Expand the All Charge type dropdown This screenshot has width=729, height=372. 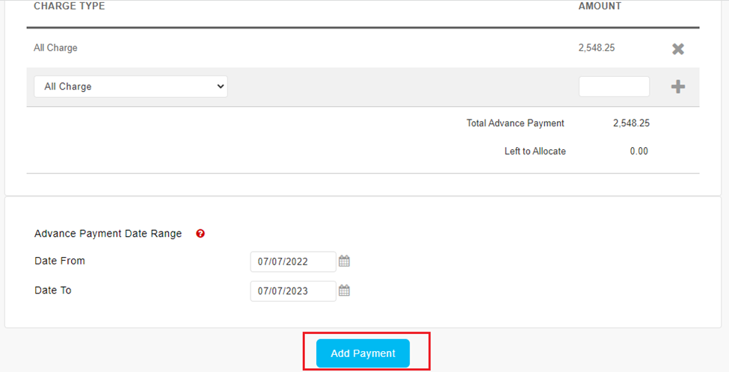(131, 87)
